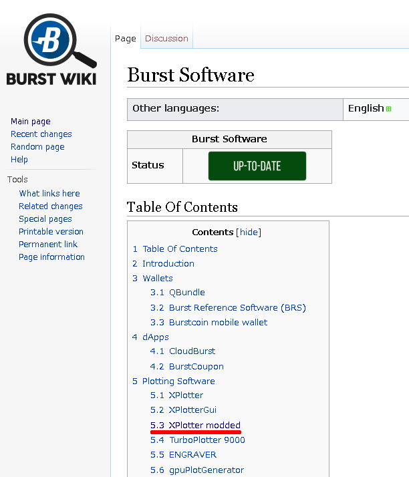Jump to XPlotter modded section
Screen dimensions: 409x477
coord(204,426)
